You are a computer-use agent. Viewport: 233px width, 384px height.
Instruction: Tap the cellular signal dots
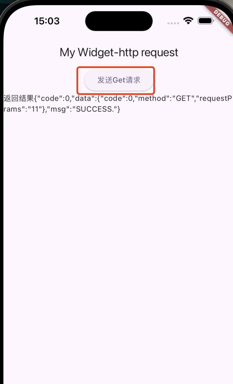pyautogui.click(x=173, y=23)
